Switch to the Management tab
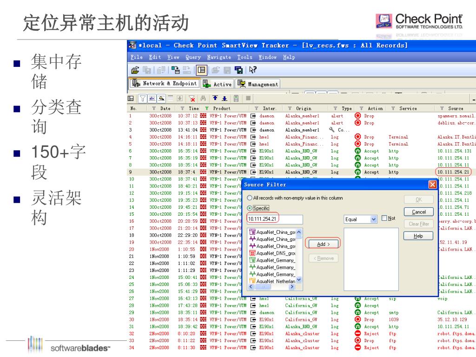This screenshot has height=357, width=476. 258,84
